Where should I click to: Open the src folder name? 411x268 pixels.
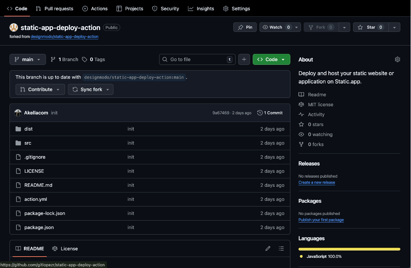click(x=28, y=143)
